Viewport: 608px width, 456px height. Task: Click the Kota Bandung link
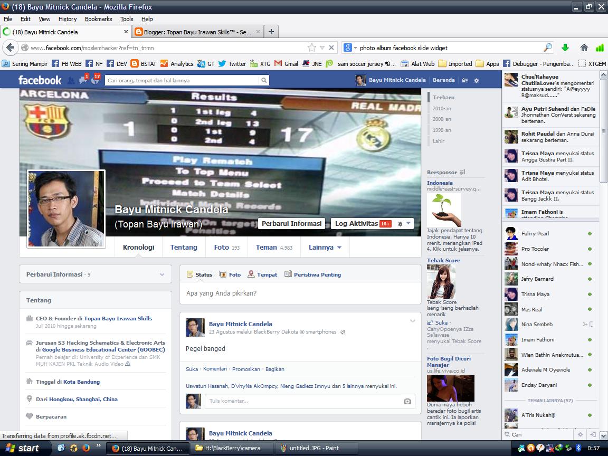point(81,382)
